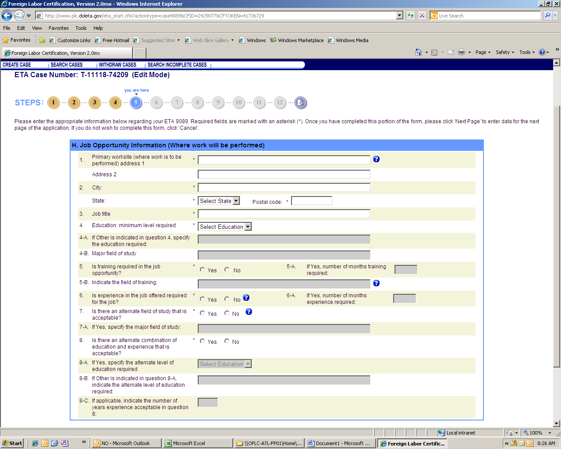Click help icon for experience required question
Screen dimensions: 561x449
tap(246, 298)
